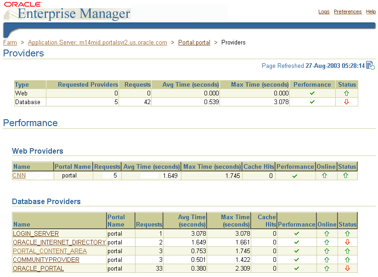Click ORACLE_PORTAL red down status arrow

(x=347, y=268)
